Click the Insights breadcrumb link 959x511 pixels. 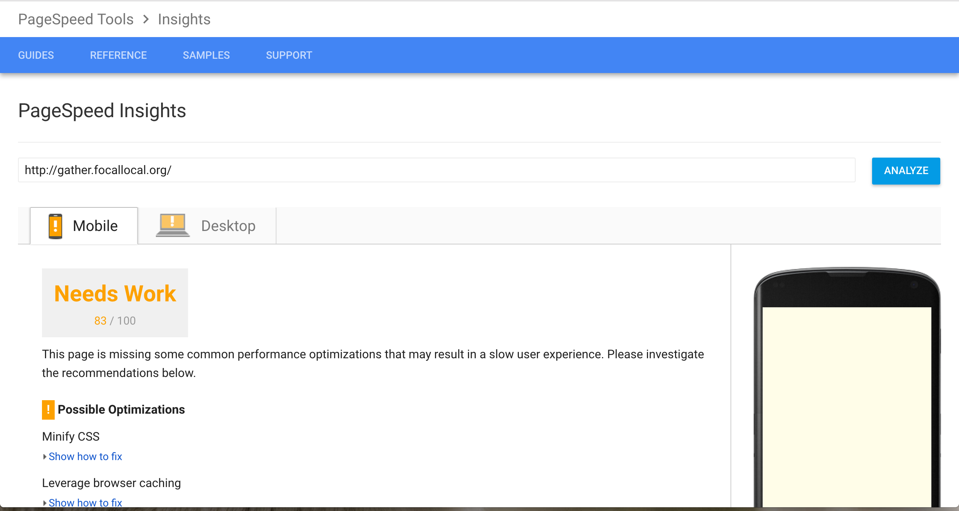tap(184, 19)
